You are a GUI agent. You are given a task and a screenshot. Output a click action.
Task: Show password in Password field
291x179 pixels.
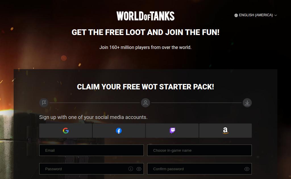139,169
